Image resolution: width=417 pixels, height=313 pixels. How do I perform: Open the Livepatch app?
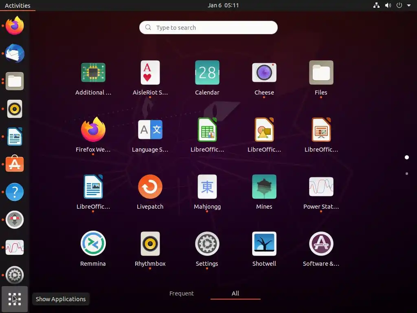point(150,187)
